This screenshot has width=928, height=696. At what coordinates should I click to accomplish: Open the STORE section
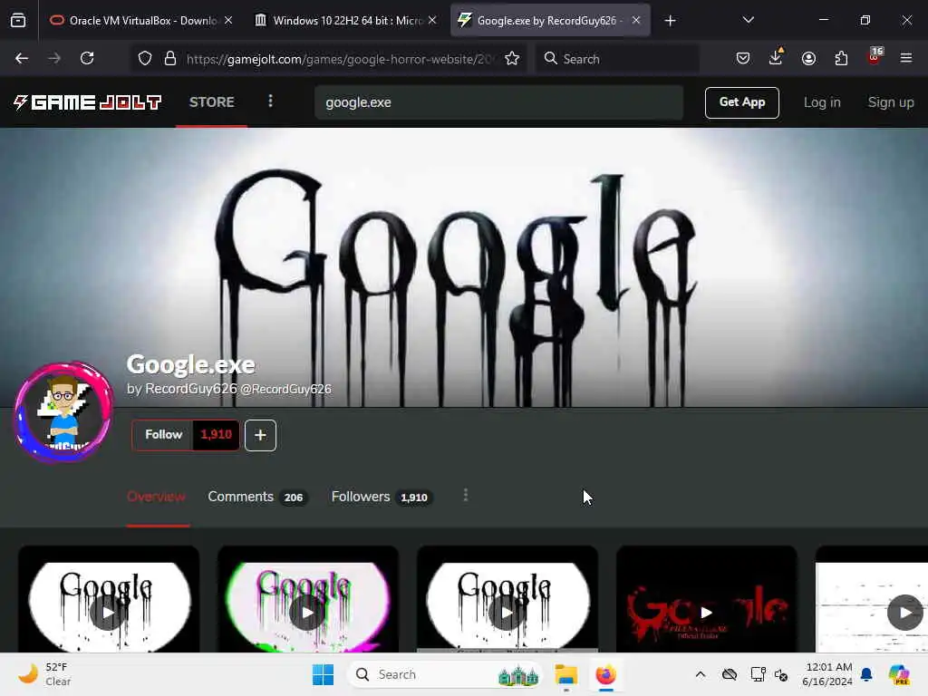211,101
